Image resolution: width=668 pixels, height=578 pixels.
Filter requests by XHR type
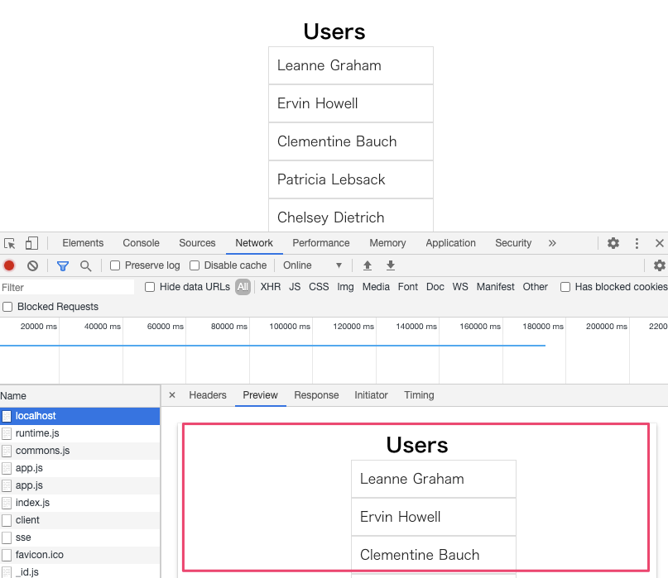271,287
